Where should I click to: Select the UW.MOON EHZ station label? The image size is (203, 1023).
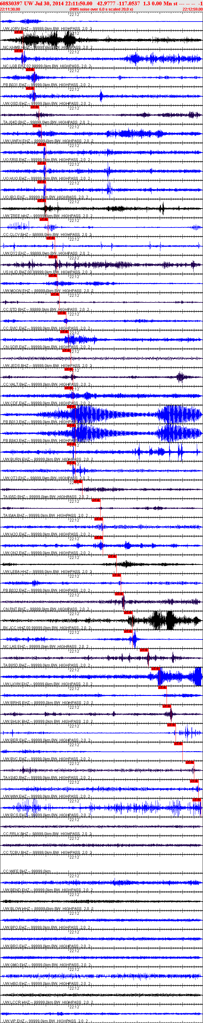[48, 291]
